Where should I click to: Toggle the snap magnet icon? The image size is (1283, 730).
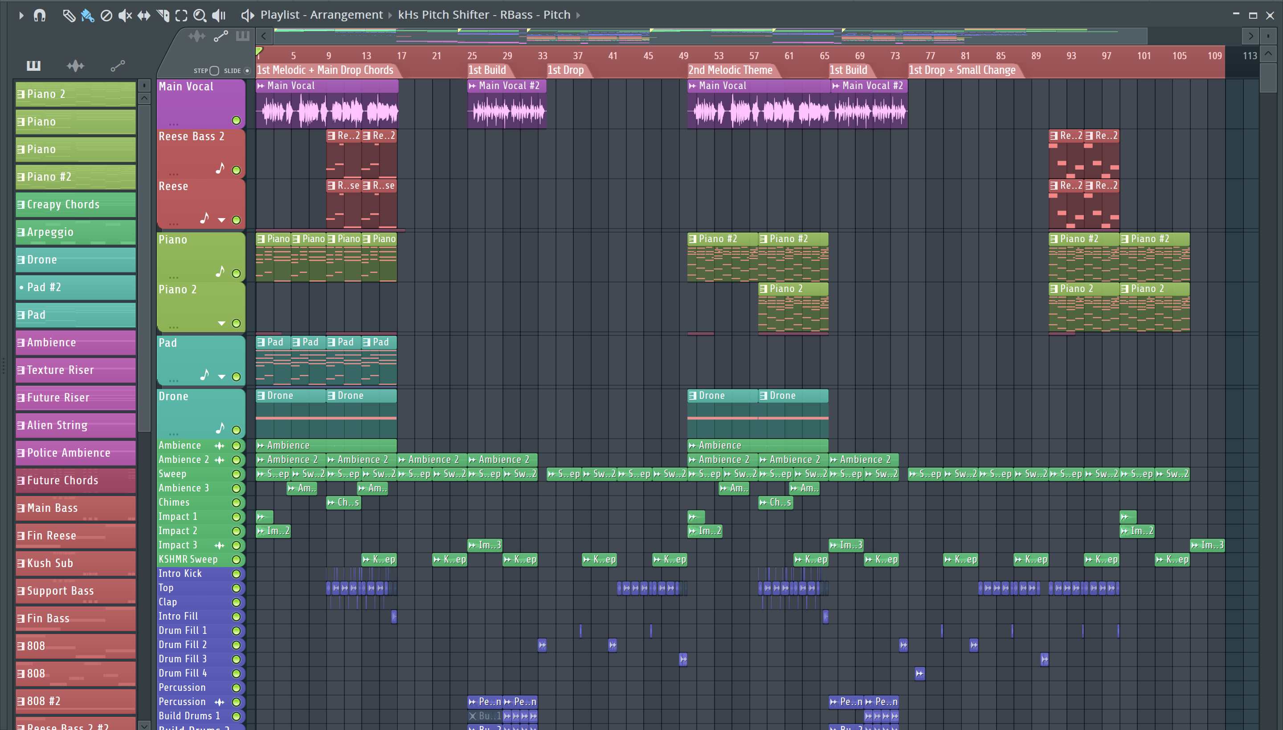(x=40, y=16)
